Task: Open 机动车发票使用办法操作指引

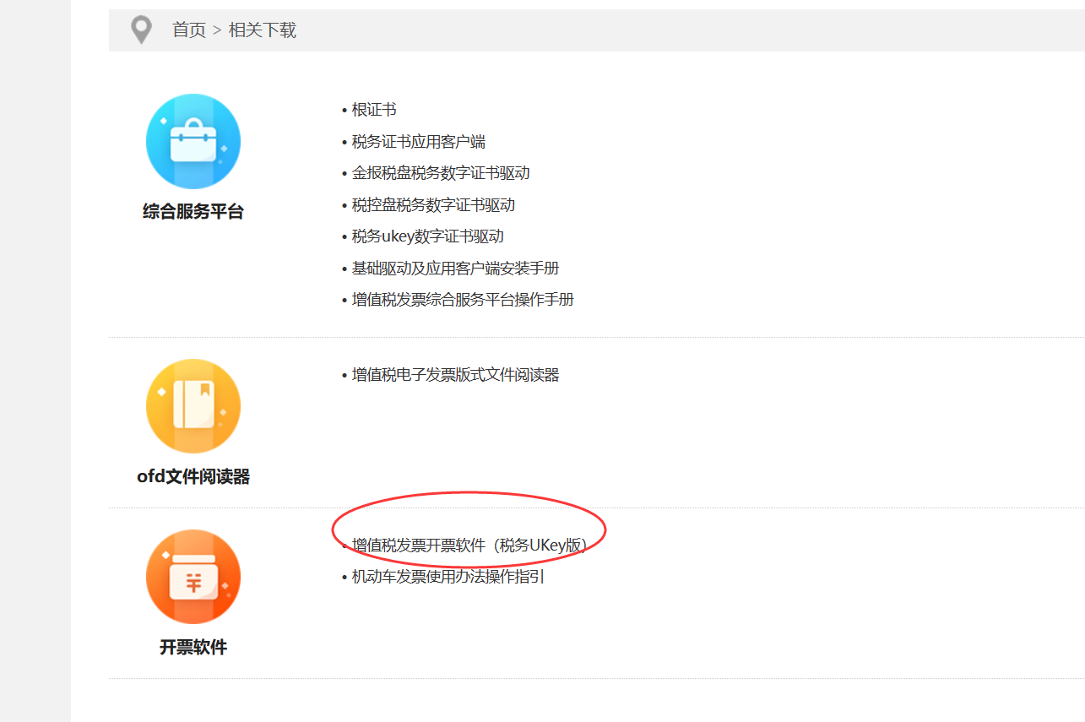Action: click(x=448, y=578)
